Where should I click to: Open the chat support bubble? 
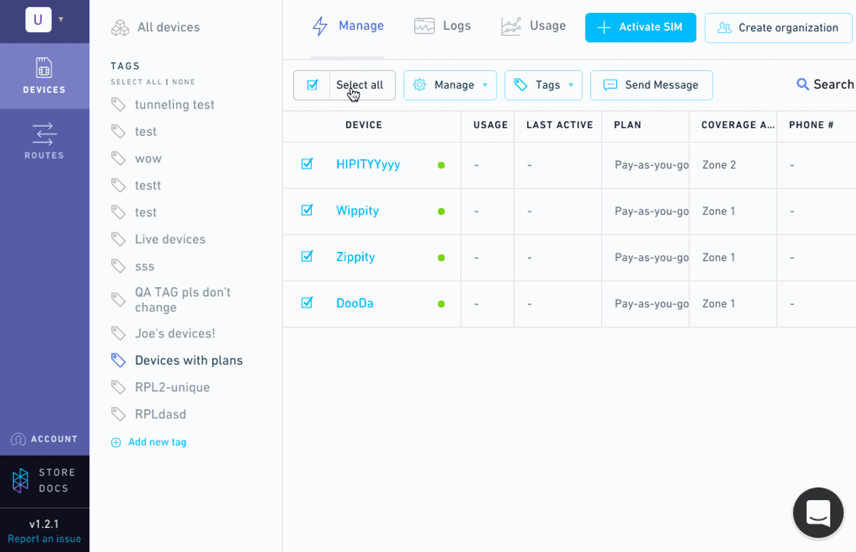[818, 512]
